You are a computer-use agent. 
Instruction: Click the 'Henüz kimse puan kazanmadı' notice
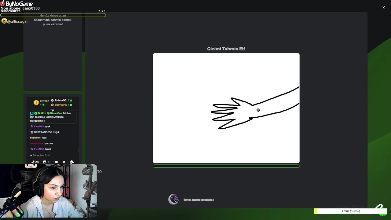(53, 20)
